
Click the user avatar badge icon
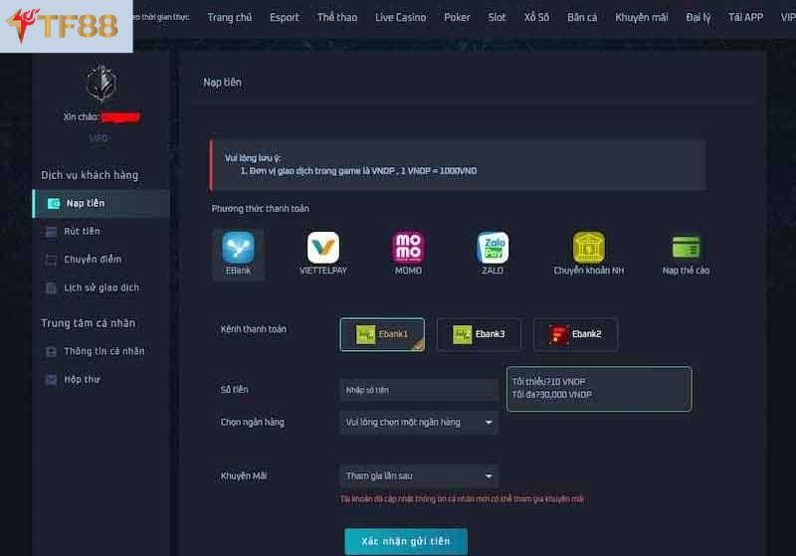coord(101,84)
